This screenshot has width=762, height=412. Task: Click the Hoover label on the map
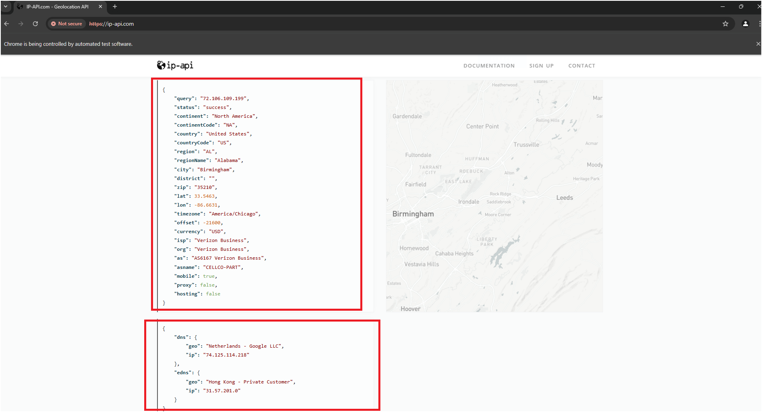[411, 309]
